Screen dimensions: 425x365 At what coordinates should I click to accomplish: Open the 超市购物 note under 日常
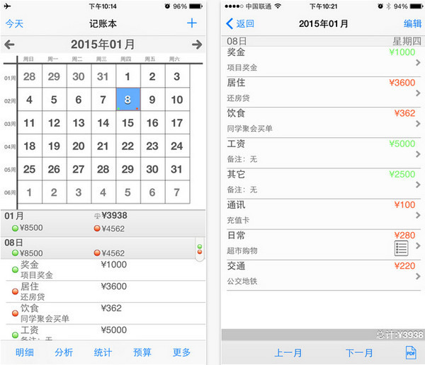(242, 250)
